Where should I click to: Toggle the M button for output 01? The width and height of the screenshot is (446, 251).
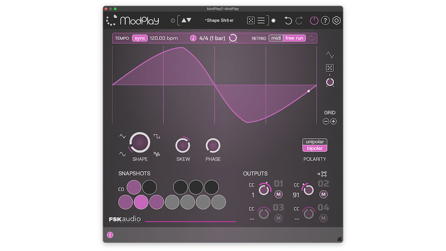tap(278, 195)
